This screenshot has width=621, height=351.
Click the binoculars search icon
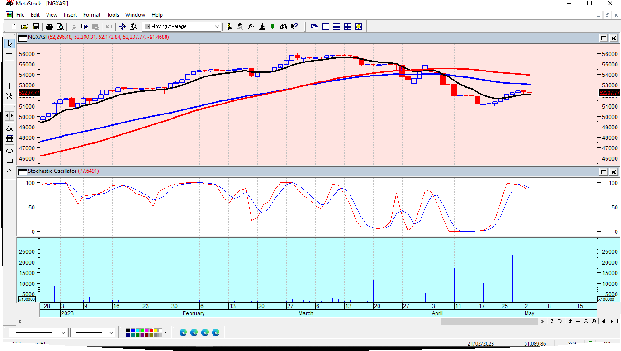click(284, 27)
